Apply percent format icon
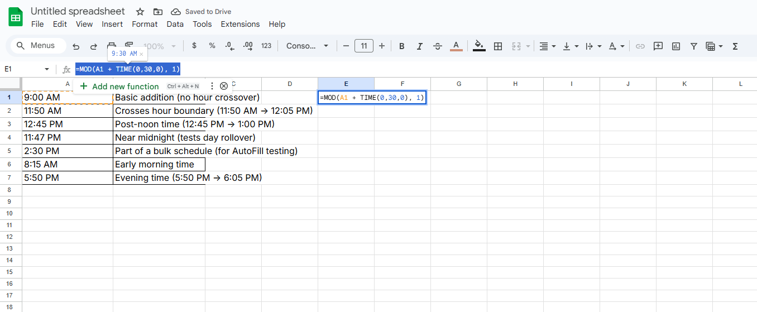757x312 pixels. (x=212, y=46)
